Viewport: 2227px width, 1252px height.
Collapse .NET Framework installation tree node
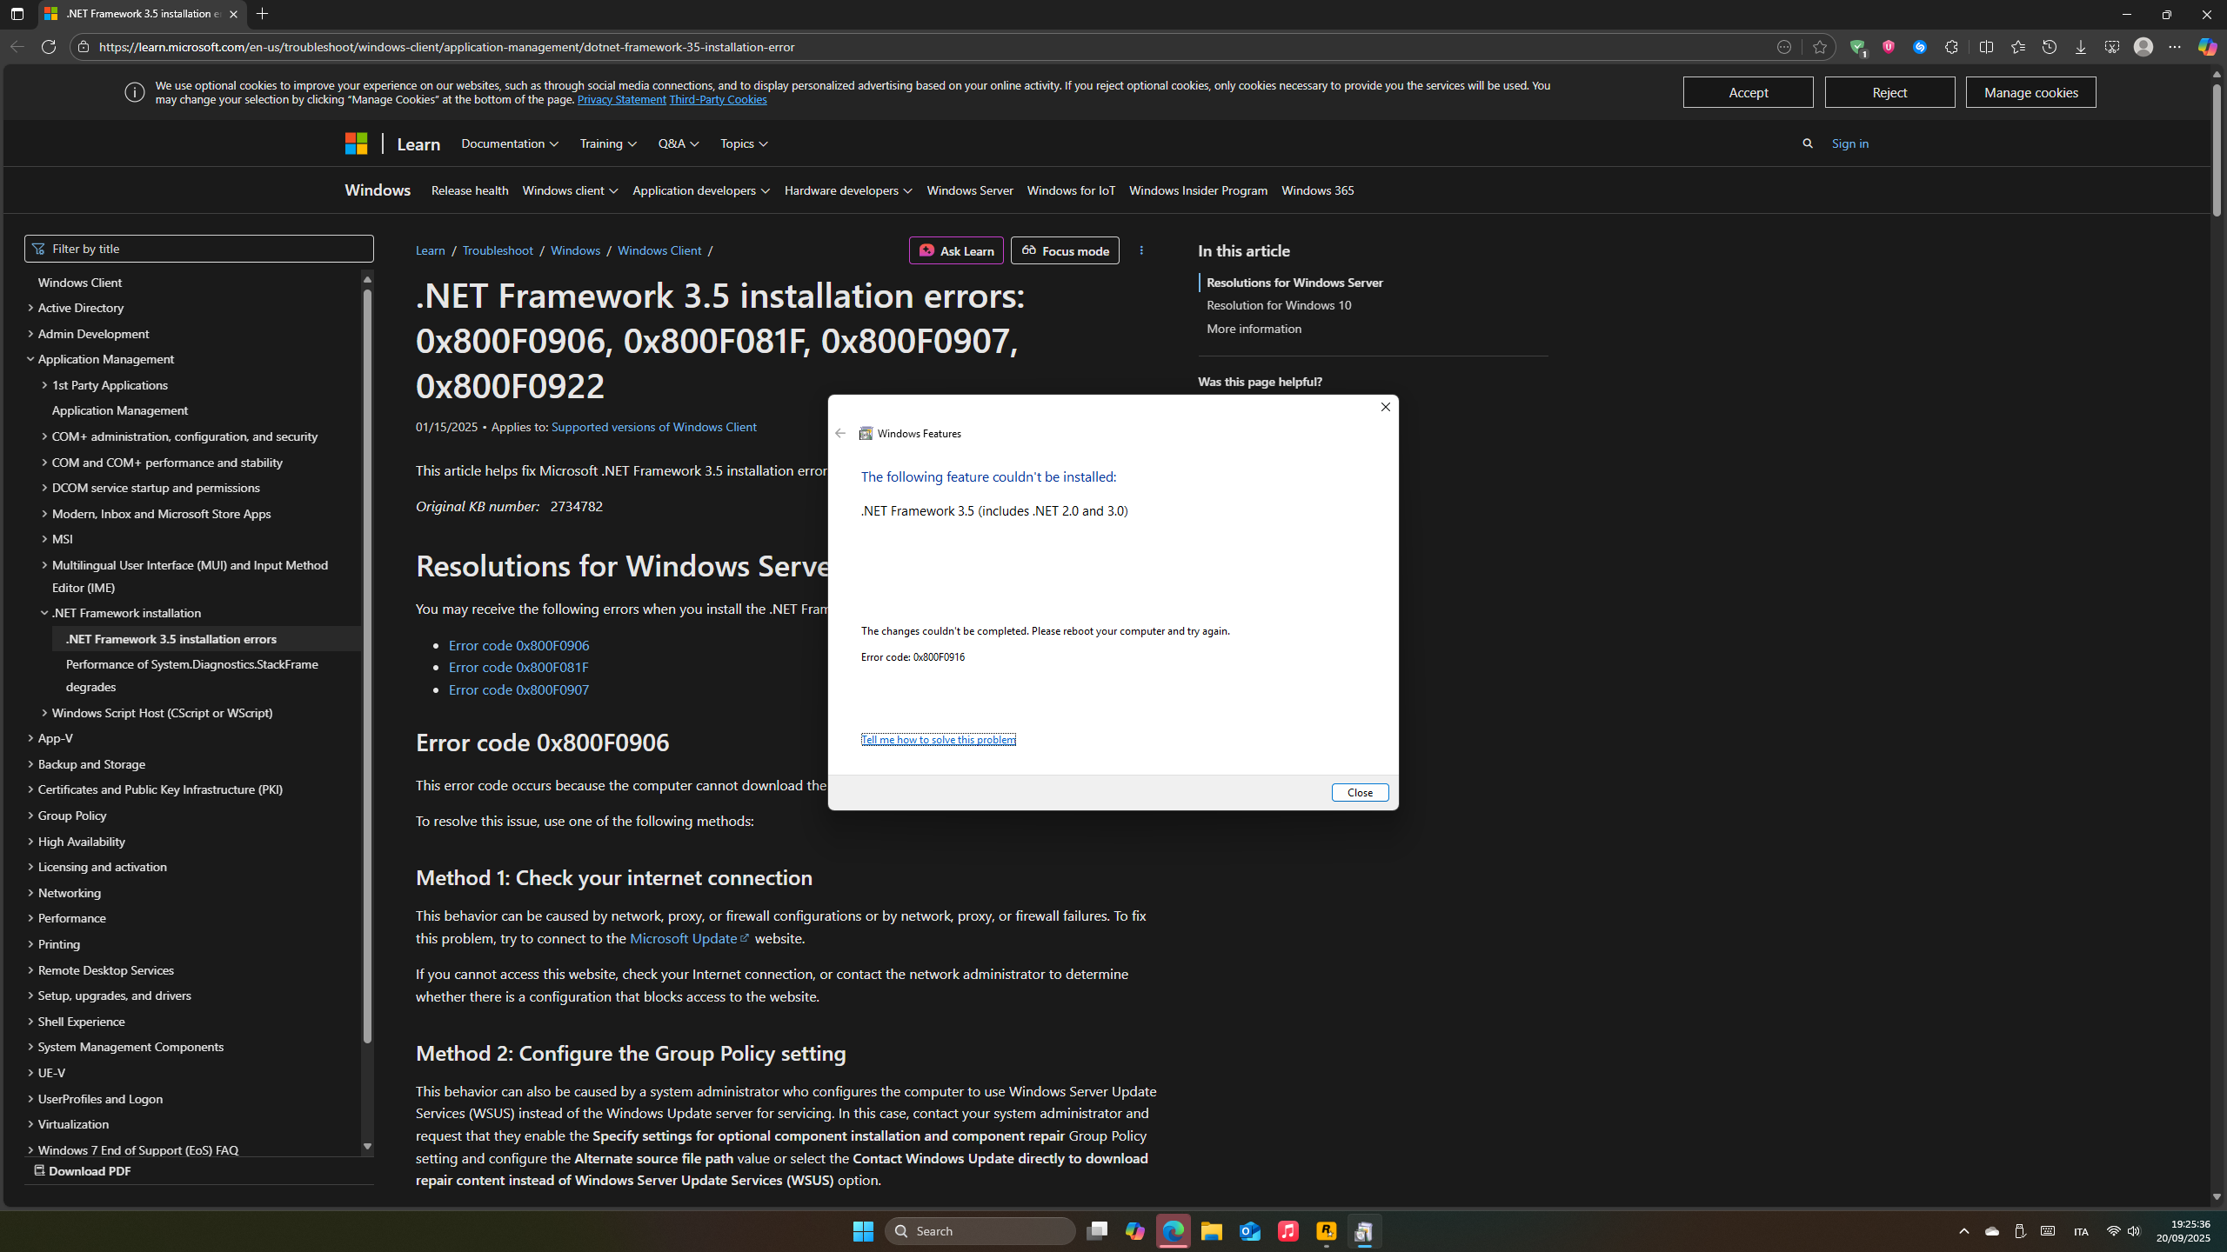click(44, 613)
